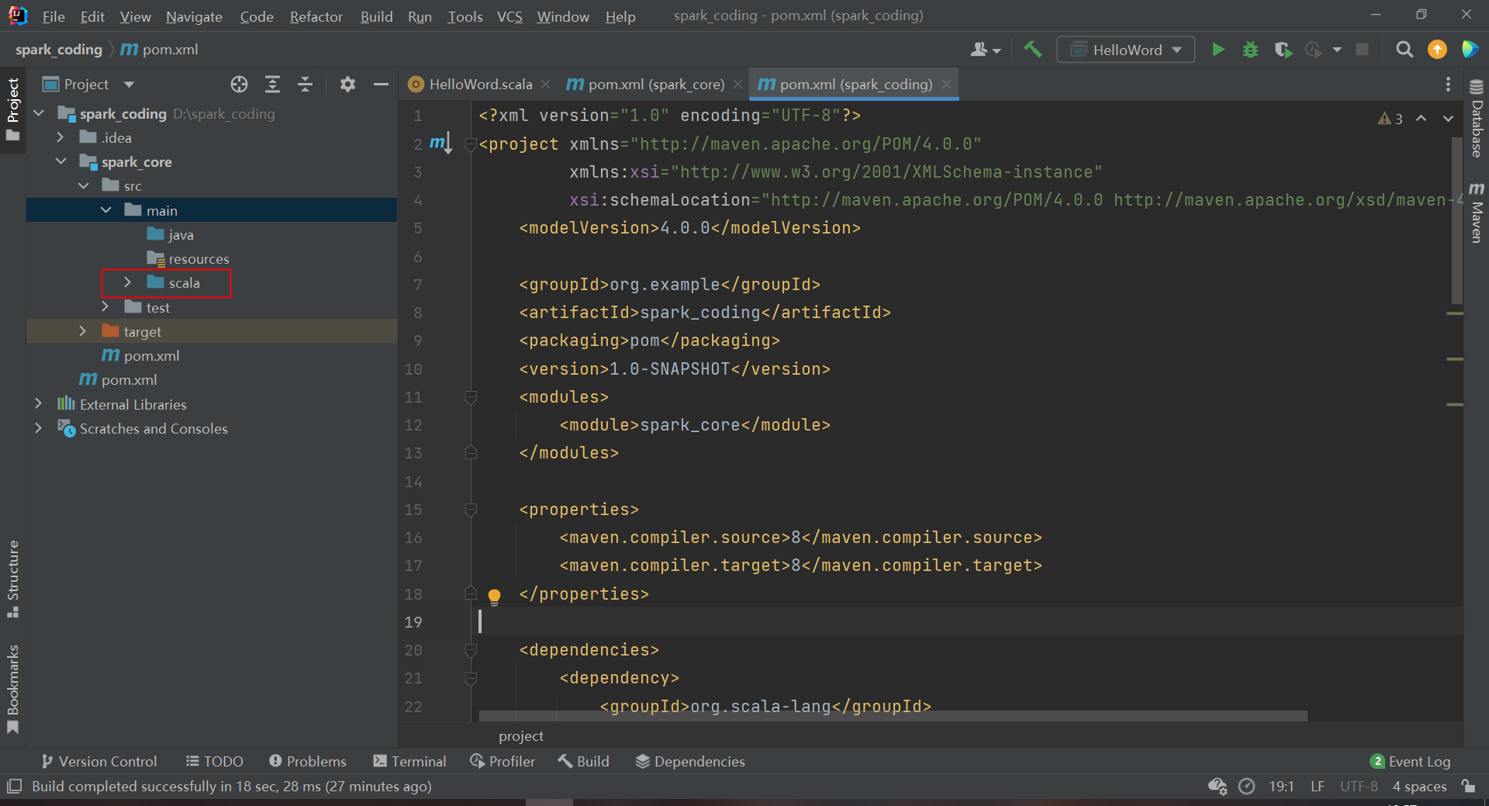This screenshot has height=806, width=1489.
Task: Open the HelloWord run configuration dropdown
Action: pos(1126,50)
